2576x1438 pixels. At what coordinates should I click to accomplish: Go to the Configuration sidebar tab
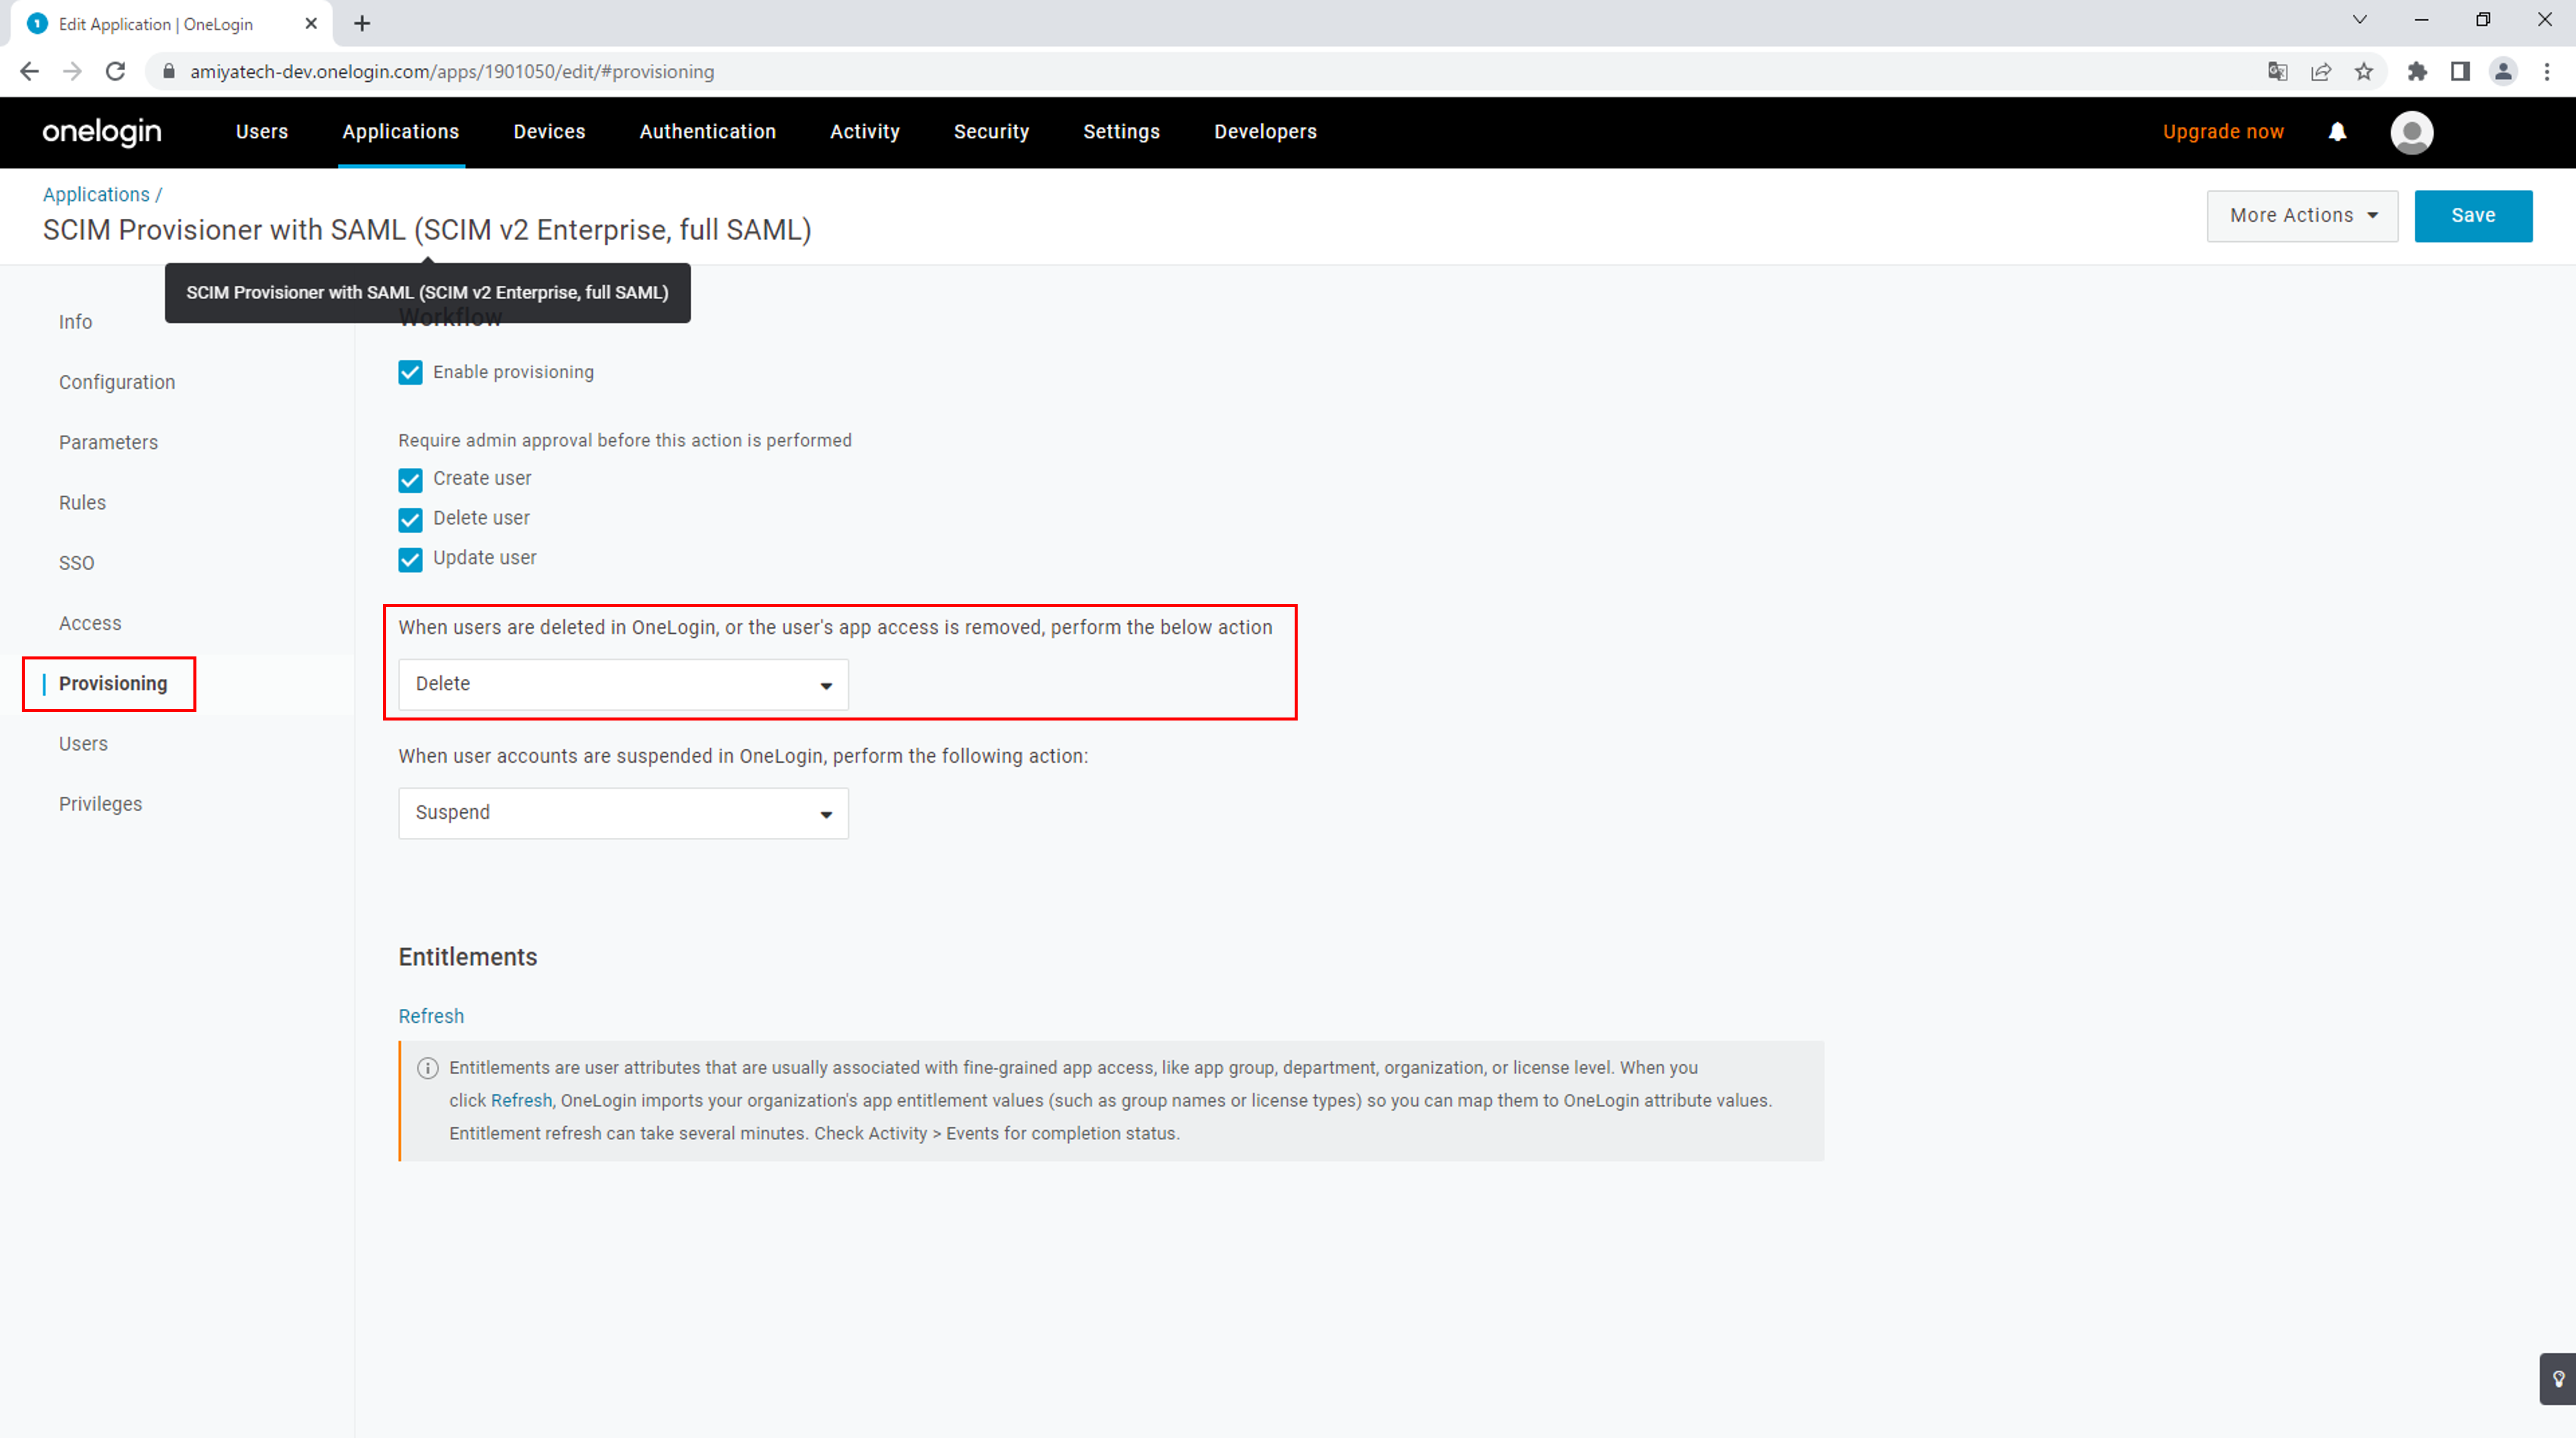117,382
